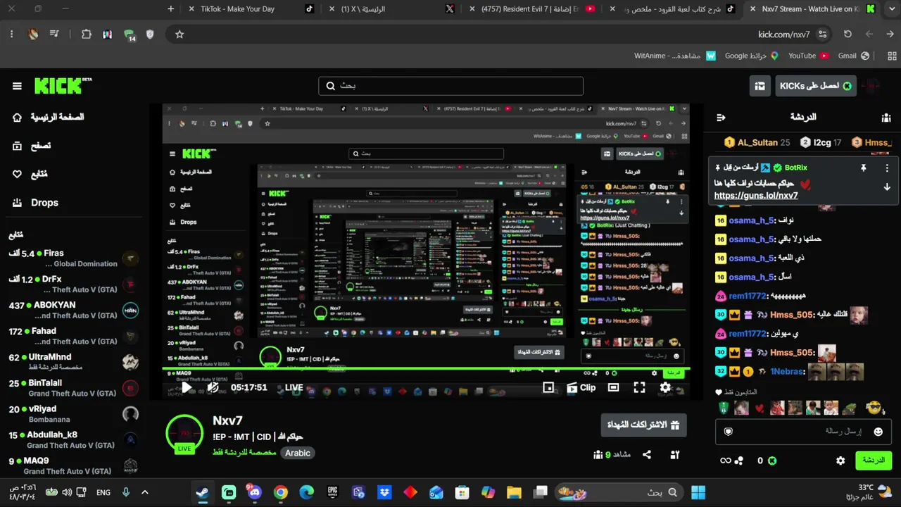Open picture-in-picture mini player
Viewport: 901px width, 507px height.
pos(548,387)
